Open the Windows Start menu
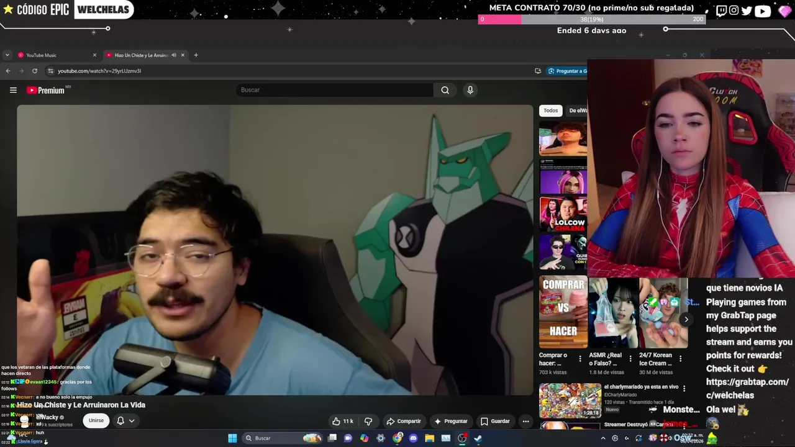 (x=232, y=438)
